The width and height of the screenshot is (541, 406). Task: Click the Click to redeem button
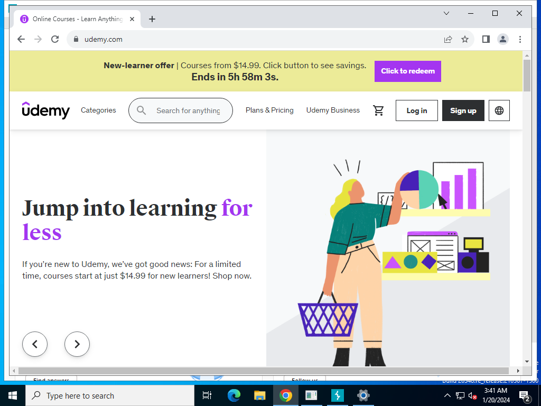[x=408, y=71]
